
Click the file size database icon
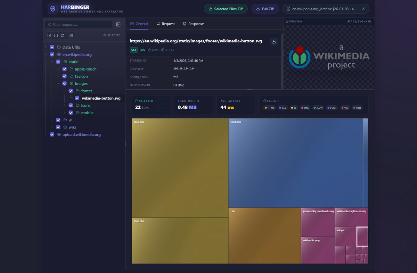pyautogui.click(x=163, y=50)
